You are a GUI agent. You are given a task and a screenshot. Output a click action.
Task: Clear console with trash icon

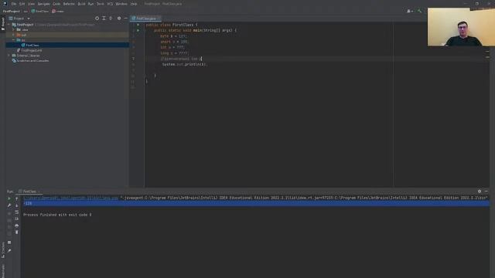[x=17, y=232]
